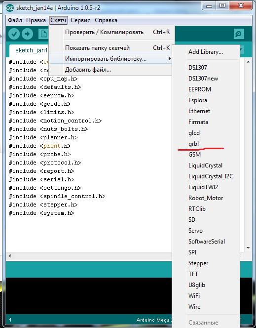Click the #include <spindle_control.h> line
The image size is (256, 328).
[x=57, y=196]
